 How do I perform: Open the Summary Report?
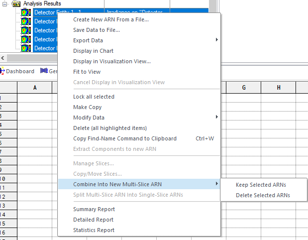[x=94, y=209]
